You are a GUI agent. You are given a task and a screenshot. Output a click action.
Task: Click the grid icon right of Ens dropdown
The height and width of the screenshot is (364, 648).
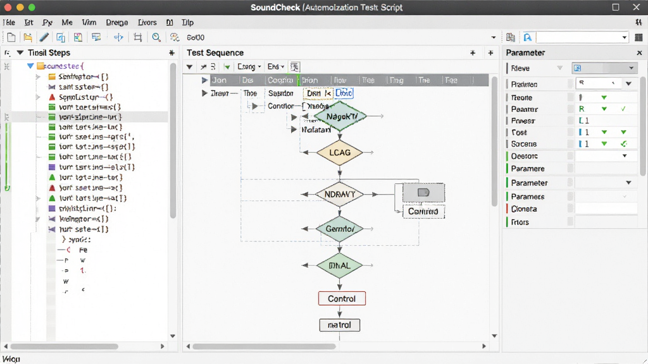coord(295,66)
